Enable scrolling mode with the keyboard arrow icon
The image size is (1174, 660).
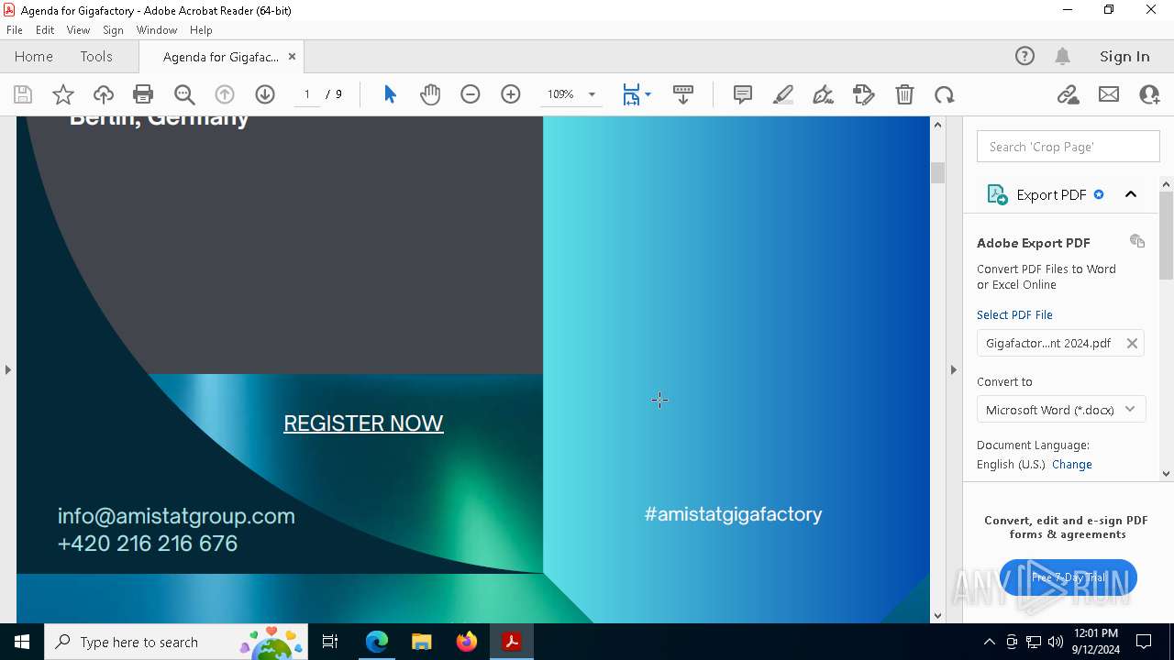coord(683,94)
